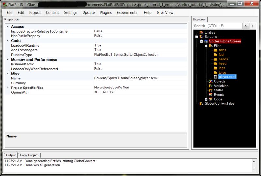Close the Copy Project tab with its X

pos(18,154)
